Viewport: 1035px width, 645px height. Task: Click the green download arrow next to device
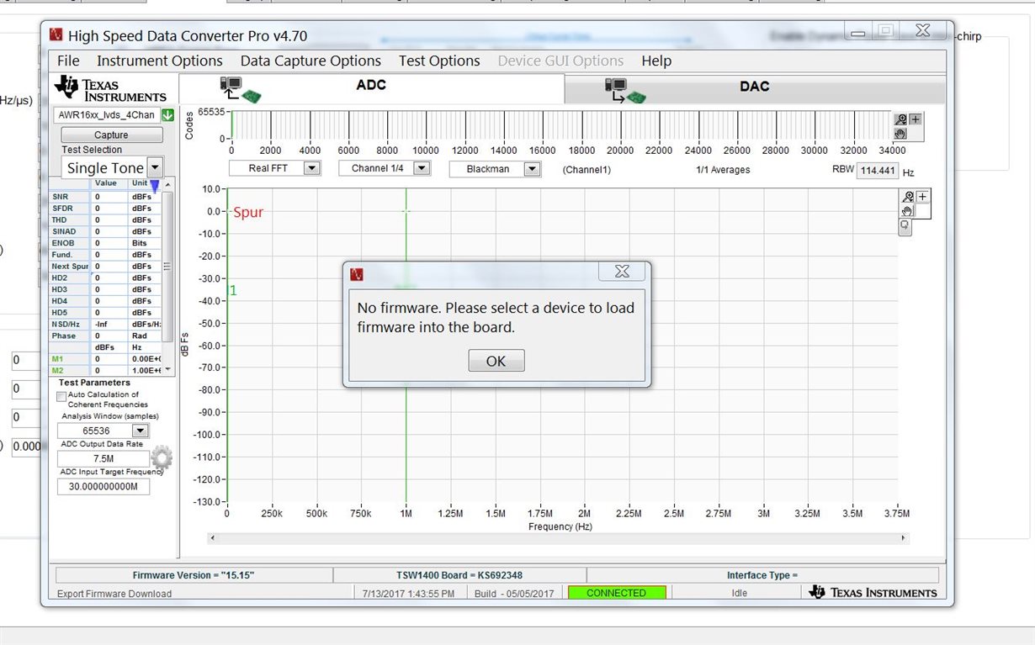167,115
